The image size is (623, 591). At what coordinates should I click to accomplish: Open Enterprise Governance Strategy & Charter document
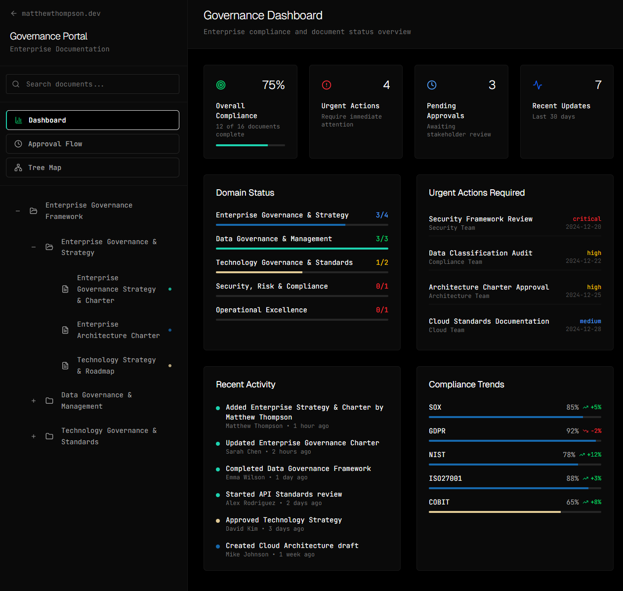pyautogui.click(x=116, y=289)
